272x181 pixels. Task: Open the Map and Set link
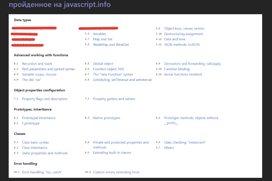tap(103, 39)
